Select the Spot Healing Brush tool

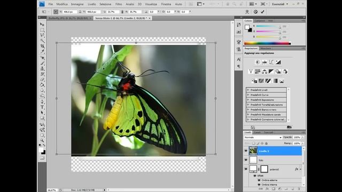point(42,58)
